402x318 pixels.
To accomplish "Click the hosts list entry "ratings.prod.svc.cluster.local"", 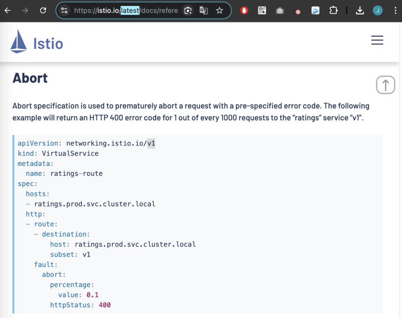I will pos(95,204).
